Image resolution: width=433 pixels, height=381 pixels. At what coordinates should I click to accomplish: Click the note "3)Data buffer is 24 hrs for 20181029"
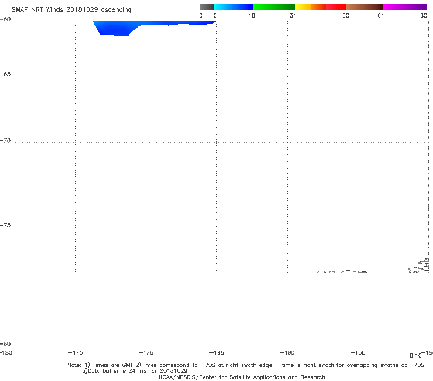[x=135, y=371]
